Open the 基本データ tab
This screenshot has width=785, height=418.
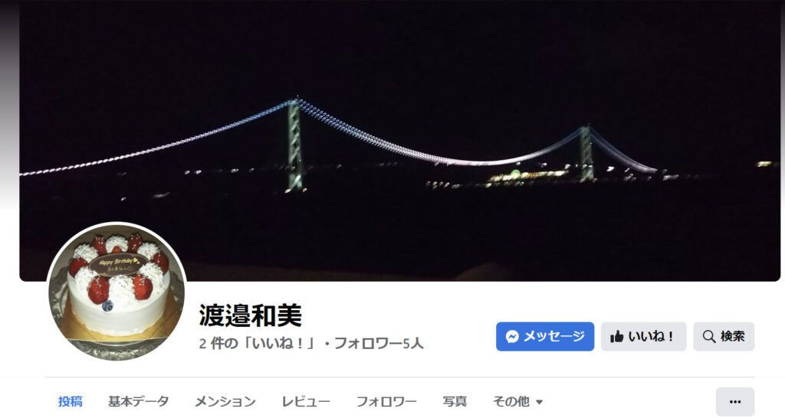139,401
